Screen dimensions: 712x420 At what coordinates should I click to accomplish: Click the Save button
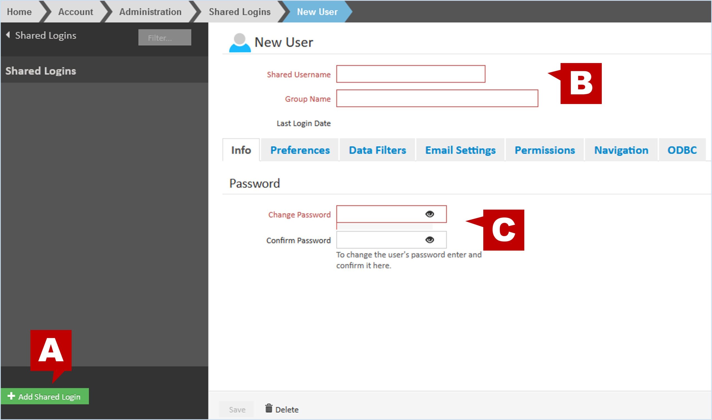tap(237, 409)
